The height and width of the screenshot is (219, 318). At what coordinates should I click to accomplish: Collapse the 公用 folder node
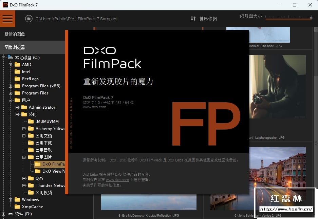[17, 114]
